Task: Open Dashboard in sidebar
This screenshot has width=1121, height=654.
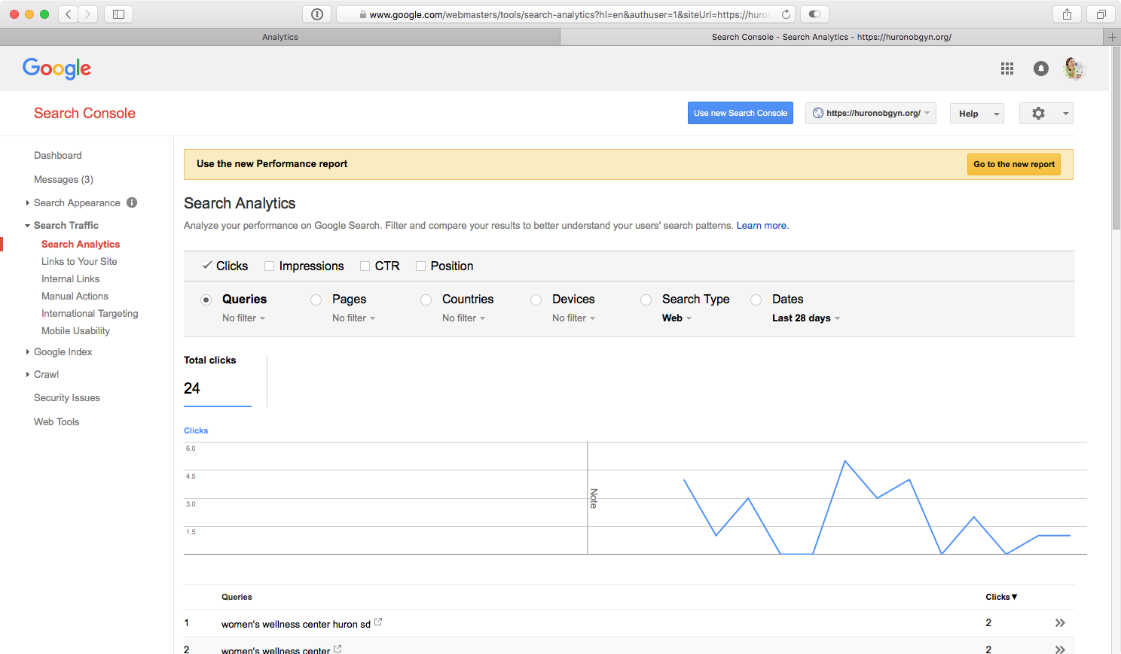Action: pyautogui.click(x=58, y=156)
